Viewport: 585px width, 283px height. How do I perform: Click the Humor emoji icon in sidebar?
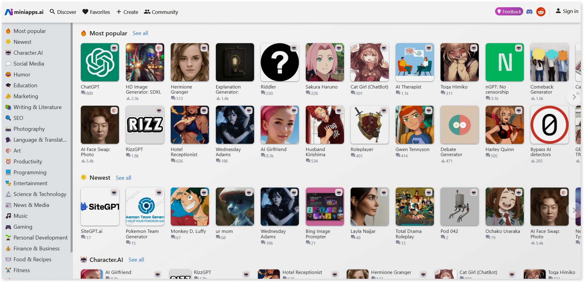8,75
